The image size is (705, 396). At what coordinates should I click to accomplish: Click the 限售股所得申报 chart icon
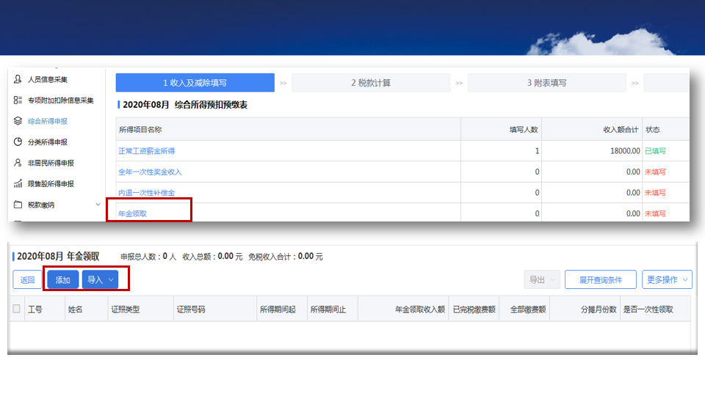[x=18, y=183]
